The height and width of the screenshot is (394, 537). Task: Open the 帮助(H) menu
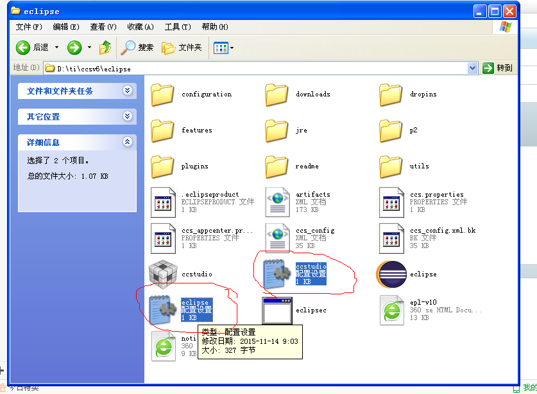[x=215, y=27]
